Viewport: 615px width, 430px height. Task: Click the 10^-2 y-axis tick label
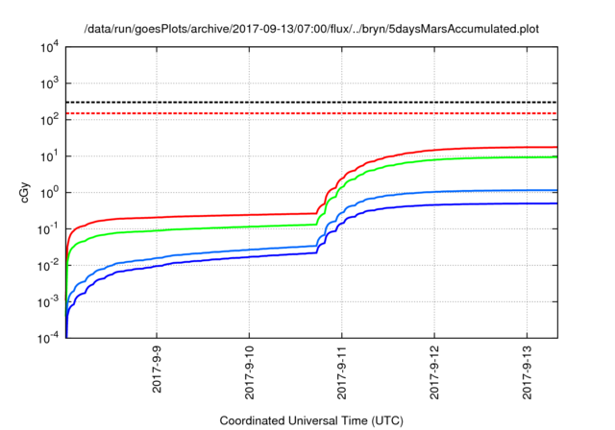click(x=49, y=266)
